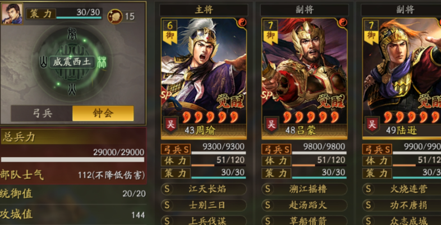Switch to the 钟会 tab

(x=103, y=114)
